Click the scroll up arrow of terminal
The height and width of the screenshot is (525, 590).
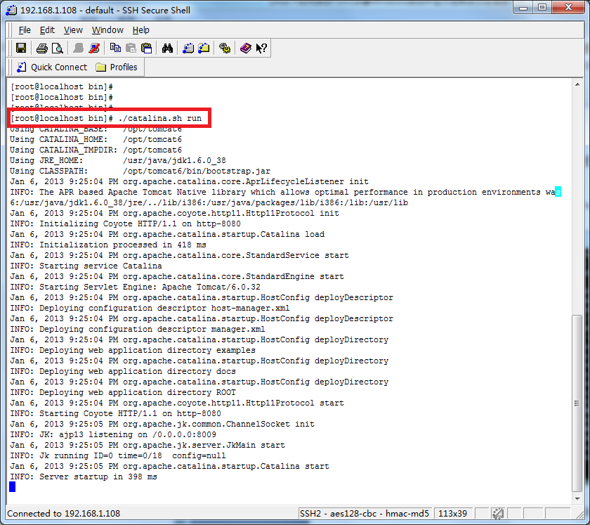[577, 84]
